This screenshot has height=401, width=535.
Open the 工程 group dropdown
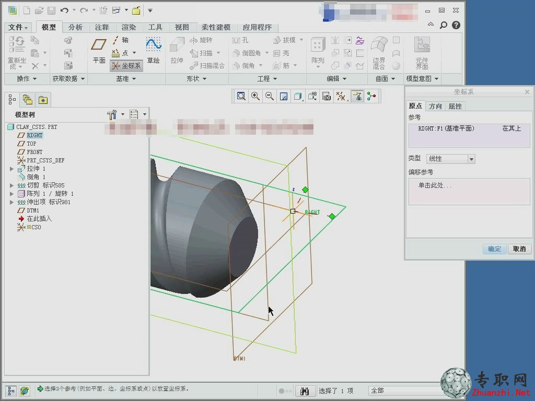267,79
